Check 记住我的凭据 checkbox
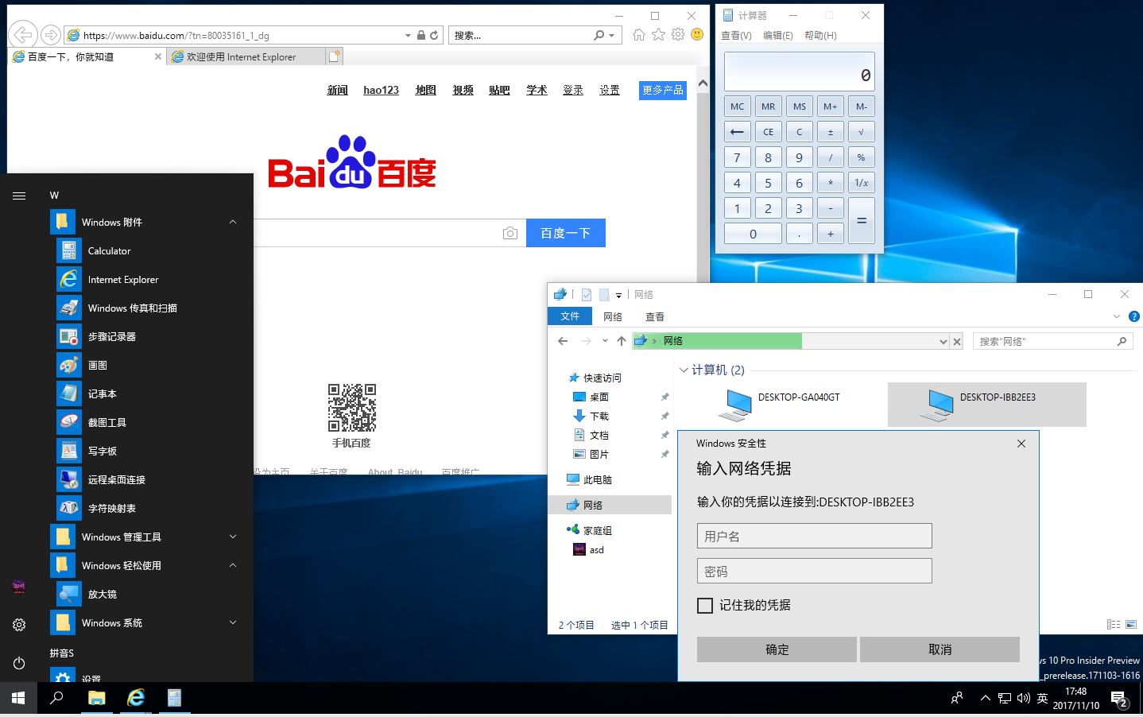The height and width of the screenshot is (717, 1143). 705,606
